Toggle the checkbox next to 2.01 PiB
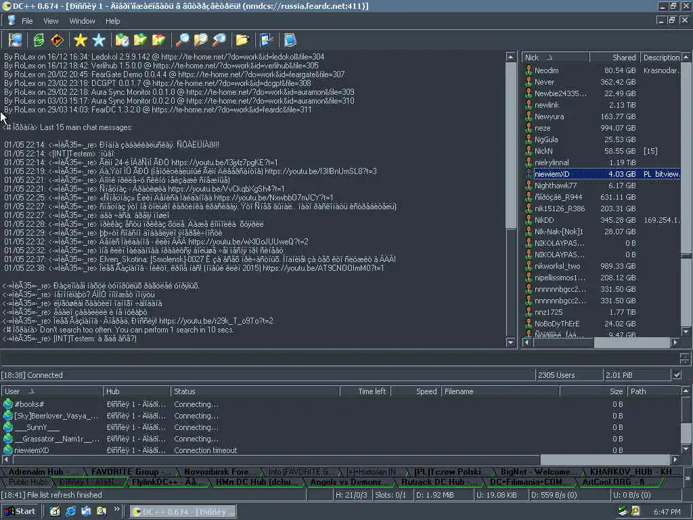The width and height of the screenshot is (693, 520). [677, 375]
